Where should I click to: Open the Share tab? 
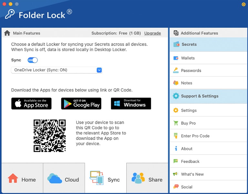147,178
